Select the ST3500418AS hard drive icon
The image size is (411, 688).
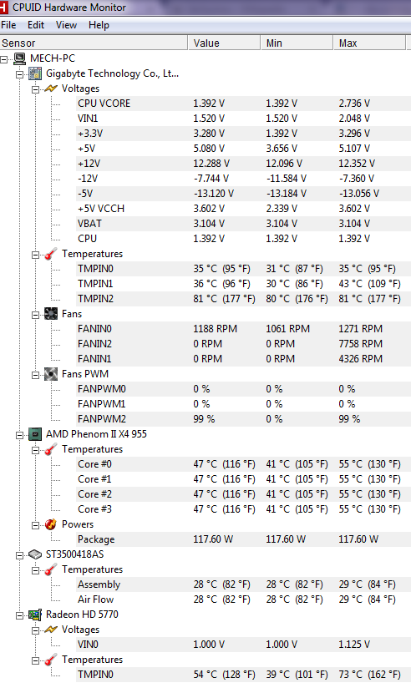35,554
